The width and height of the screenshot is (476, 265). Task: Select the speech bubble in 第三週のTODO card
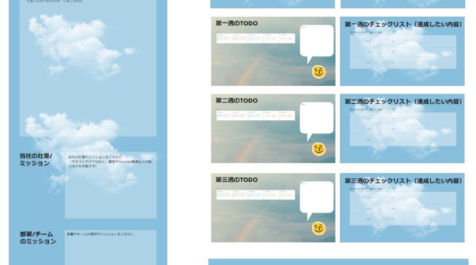coord(317,201)
